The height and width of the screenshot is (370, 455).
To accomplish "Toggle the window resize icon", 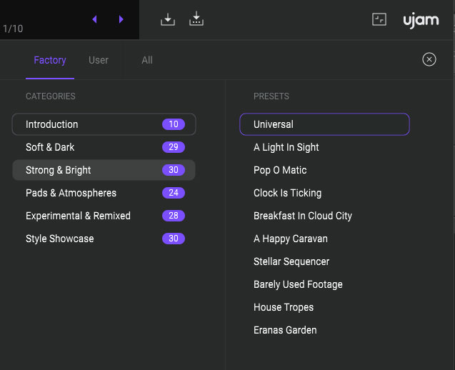I will 379,19.
